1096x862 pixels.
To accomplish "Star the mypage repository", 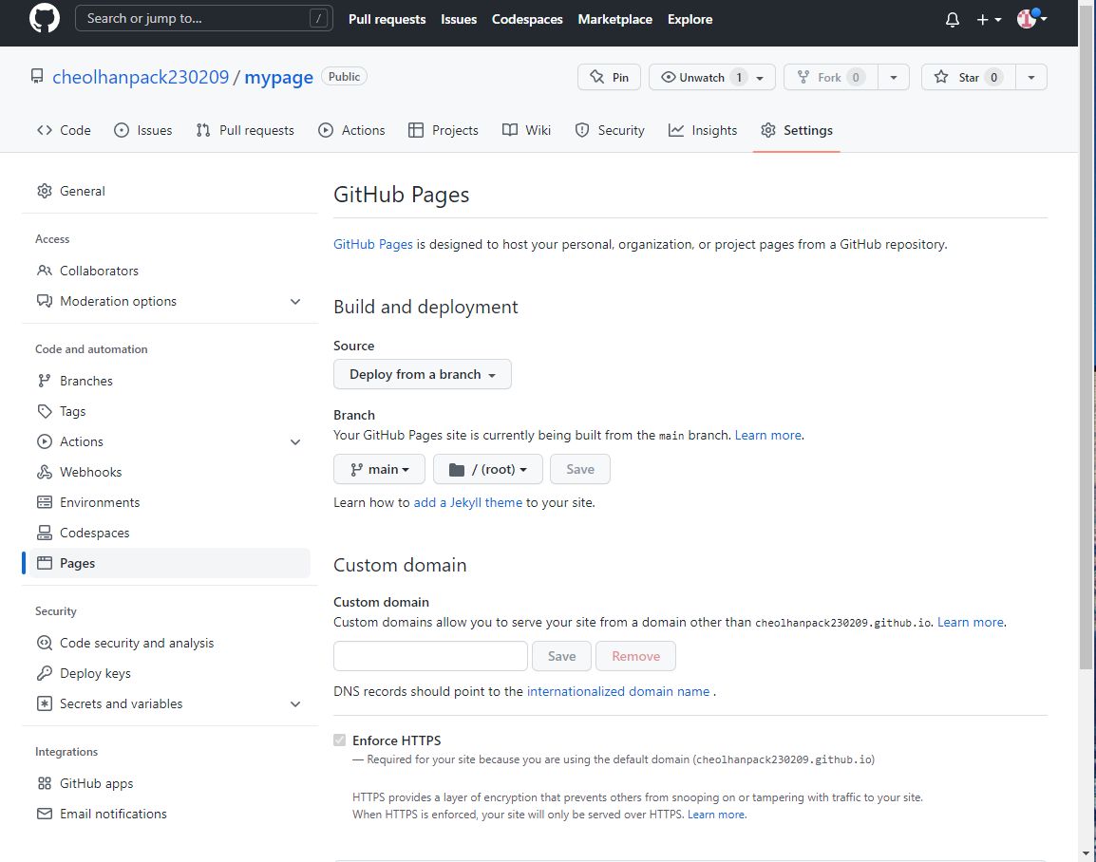I will pyautogui.click(x=968, y=77).
